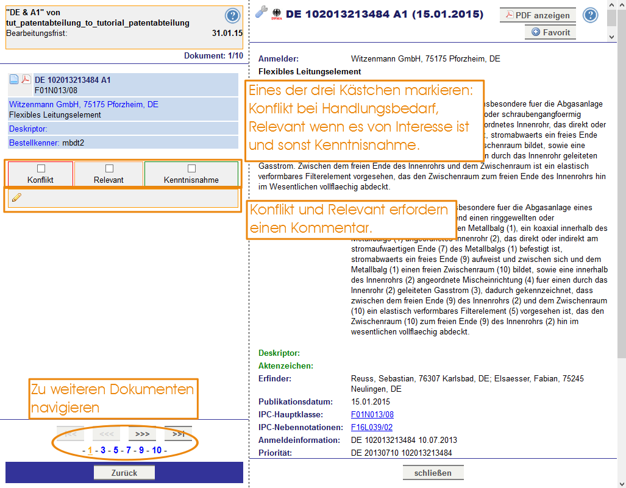
Task: Open the IPC-Nebennotationen link F16L039/02
Action: pyautogui.click(x=372, y=427)
